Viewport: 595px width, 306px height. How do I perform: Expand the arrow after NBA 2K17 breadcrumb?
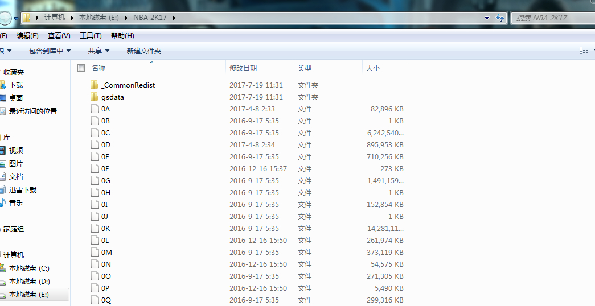[x=174, y=18]
